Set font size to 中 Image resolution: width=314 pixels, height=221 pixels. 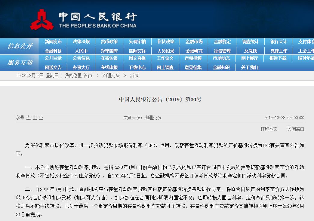click(x=35, y=118)
